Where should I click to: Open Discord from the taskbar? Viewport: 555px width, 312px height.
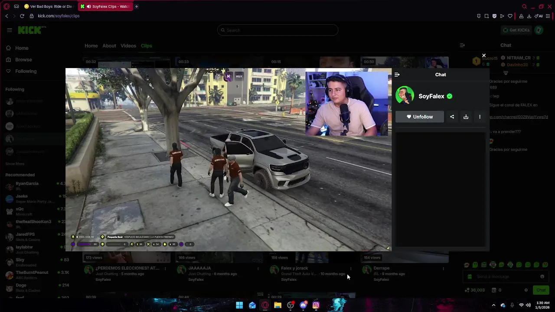tap(304, 305)
